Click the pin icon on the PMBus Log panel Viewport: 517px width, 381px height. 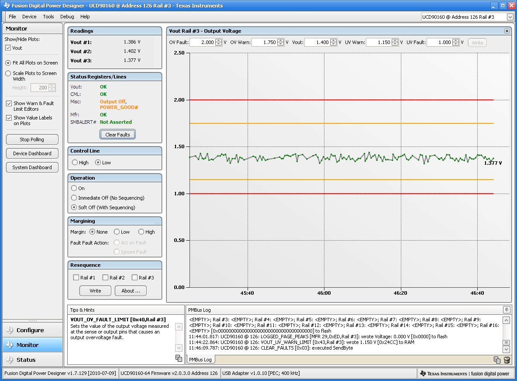tap(507, 310)
